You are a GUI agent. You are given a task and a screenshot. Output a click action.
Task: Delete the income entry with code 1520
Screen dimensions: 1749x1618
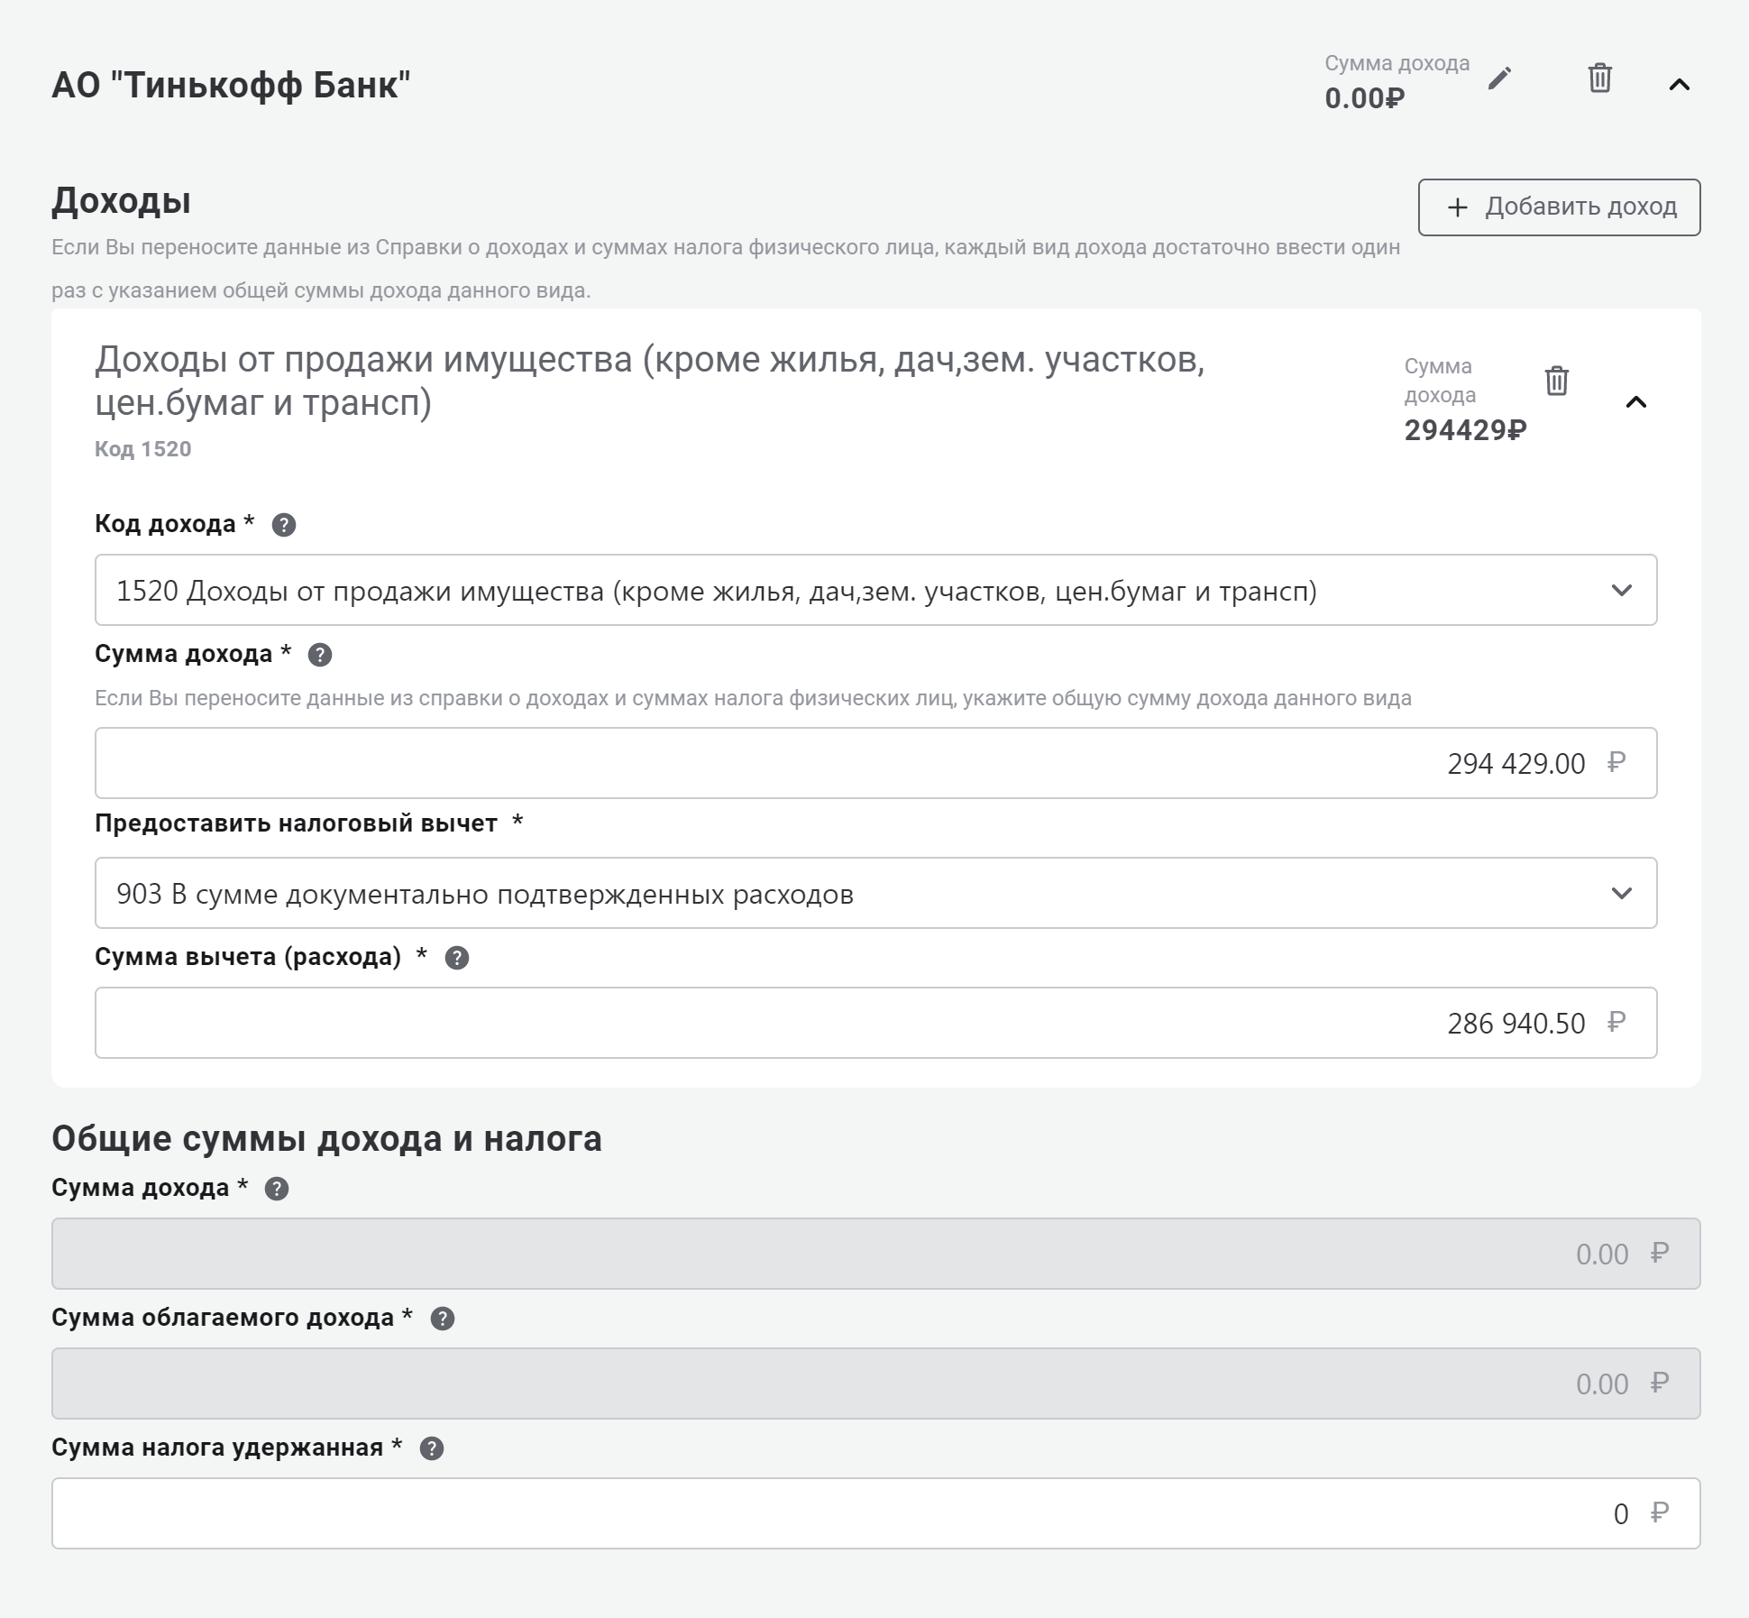pyautogui.click(x=1557, y=381)
